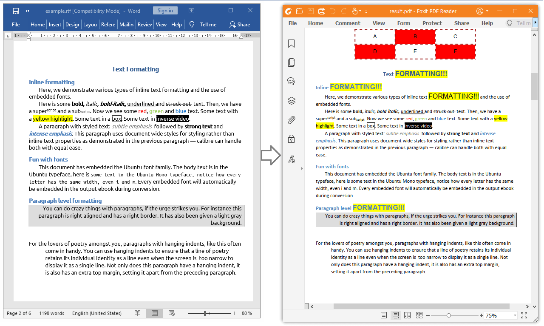Switch to Print Layout view in Word
The width and height of the screenshot is (544, 326).
pyautogui.click(x=155, y=313)
